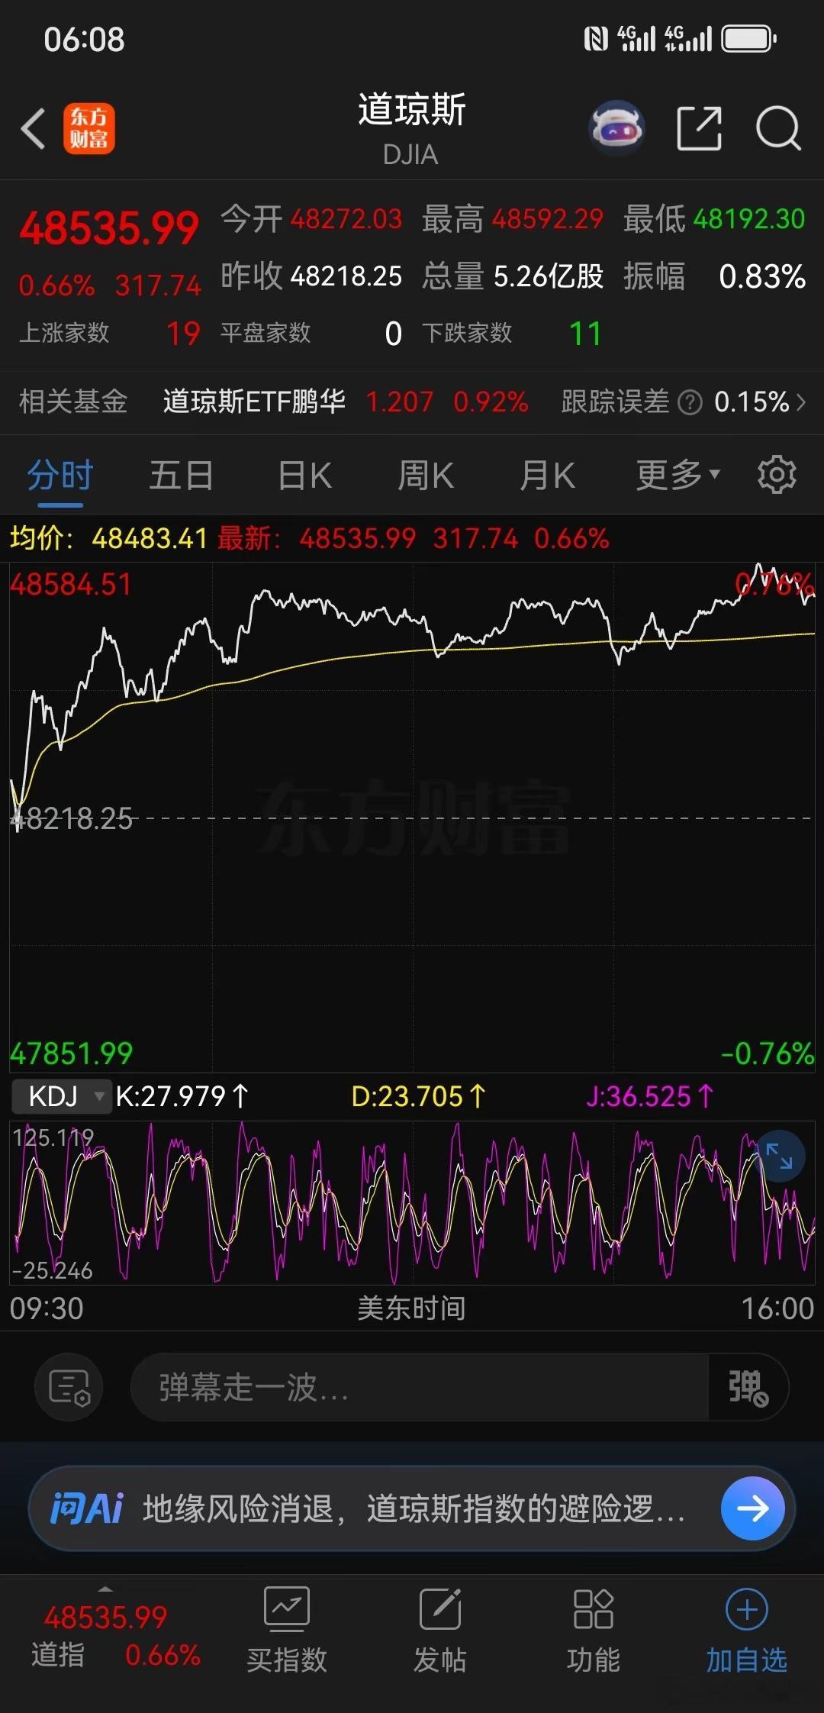This screenshot has height=1713, width=824.
Task: Tap the 今开 48272.03 value
Action: [x=346, y=220]
